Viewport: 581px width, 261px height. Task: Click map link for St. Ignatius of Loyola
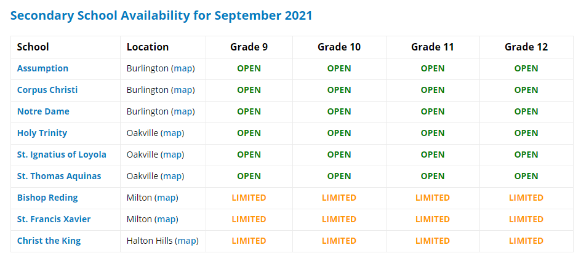172,155
